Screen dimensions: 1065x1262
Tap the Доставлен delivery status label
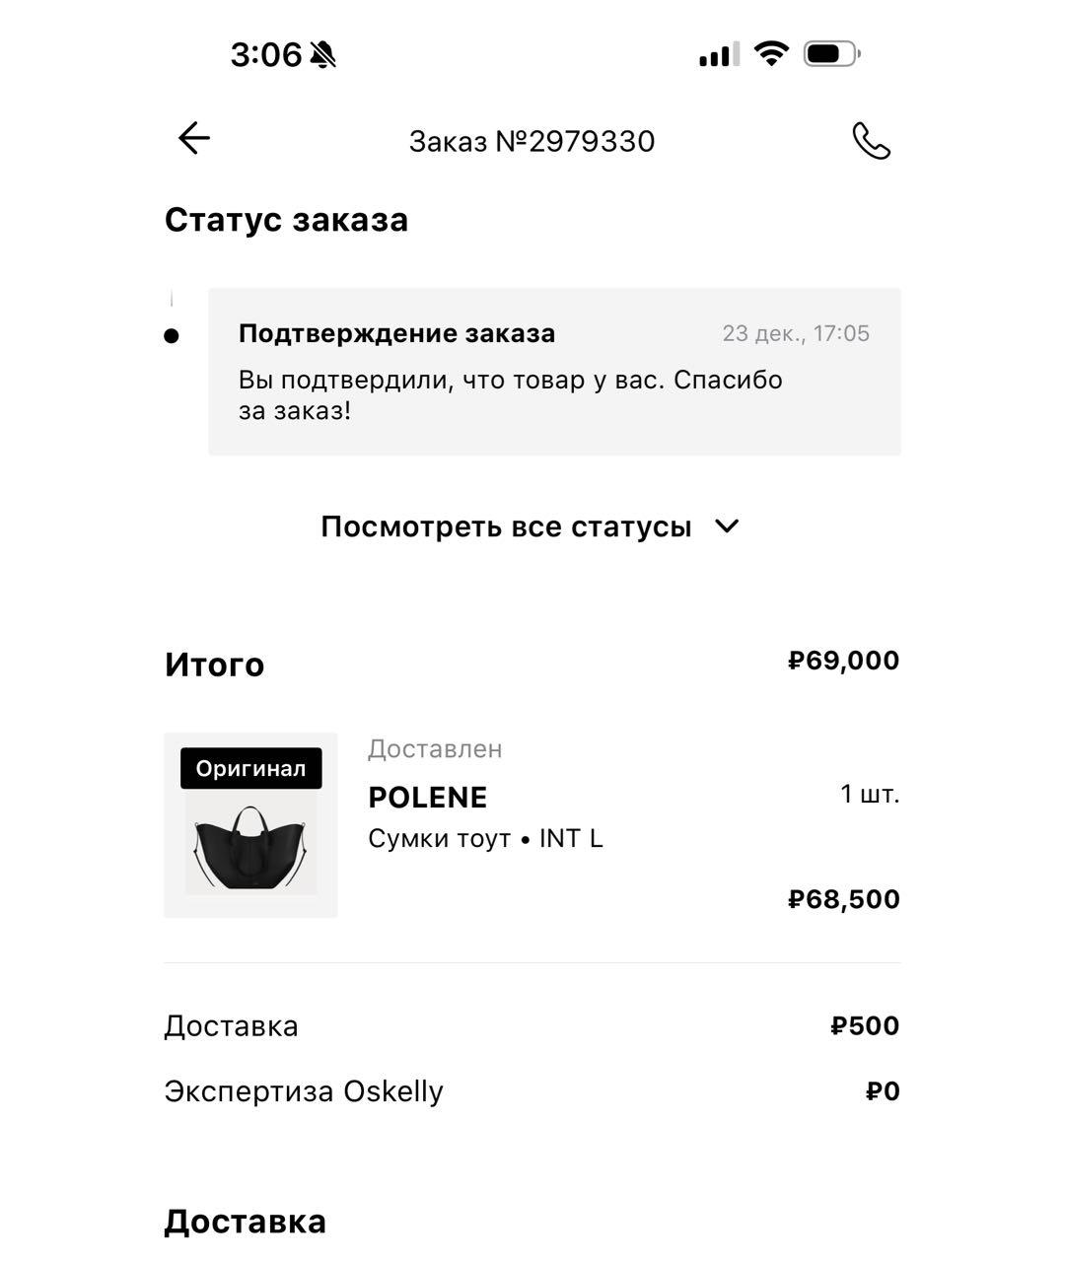pos(436,749)
